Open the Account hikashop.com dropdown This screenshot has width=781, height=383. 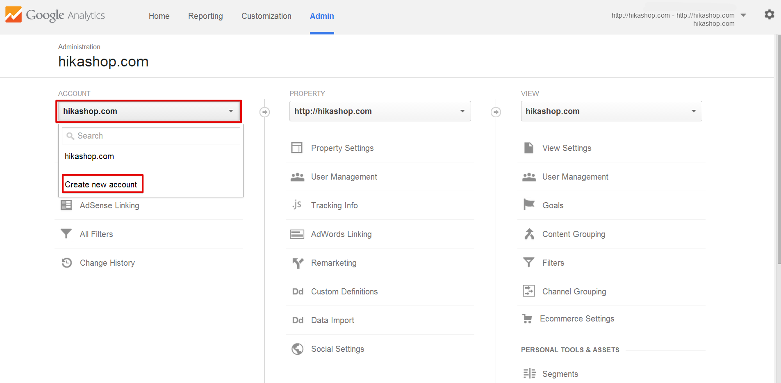point(149,111)
